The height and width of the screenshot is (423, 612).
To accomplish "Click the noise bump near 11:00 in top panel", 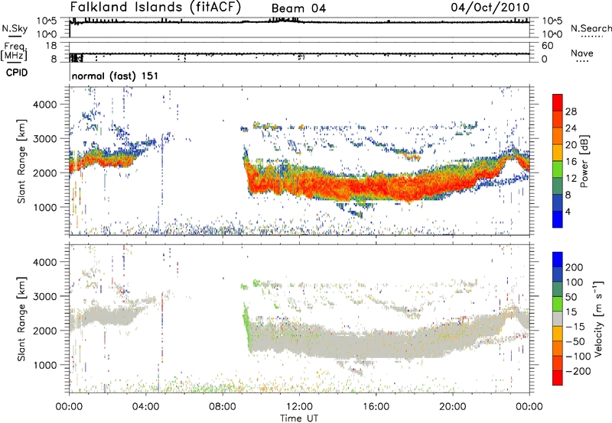I will (283, 20).
